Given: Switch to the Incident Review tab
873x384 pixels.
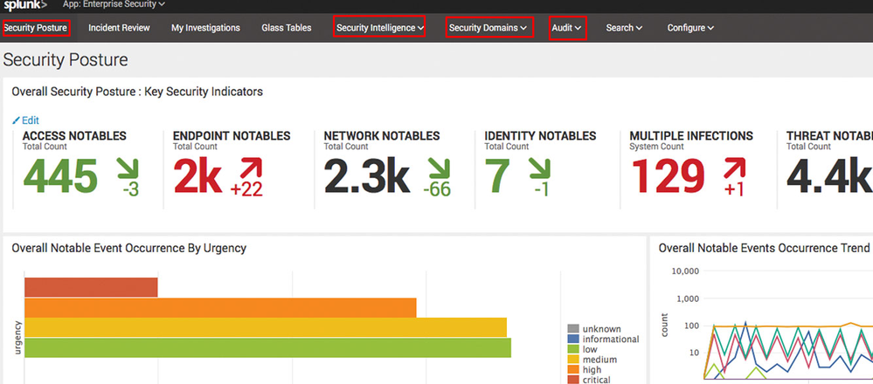Looking at the screenshot, I should pos(119,28).
